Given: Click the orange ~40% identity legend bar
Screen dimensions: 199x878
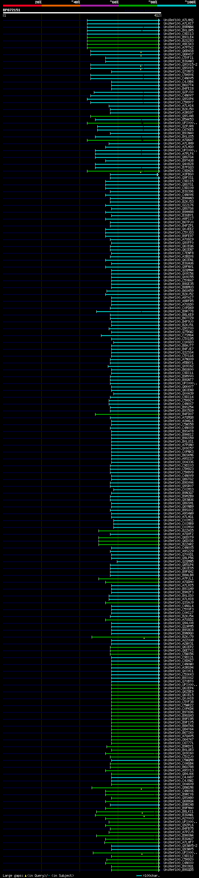Looking at the screenshot, I should [x=61, y=6].
